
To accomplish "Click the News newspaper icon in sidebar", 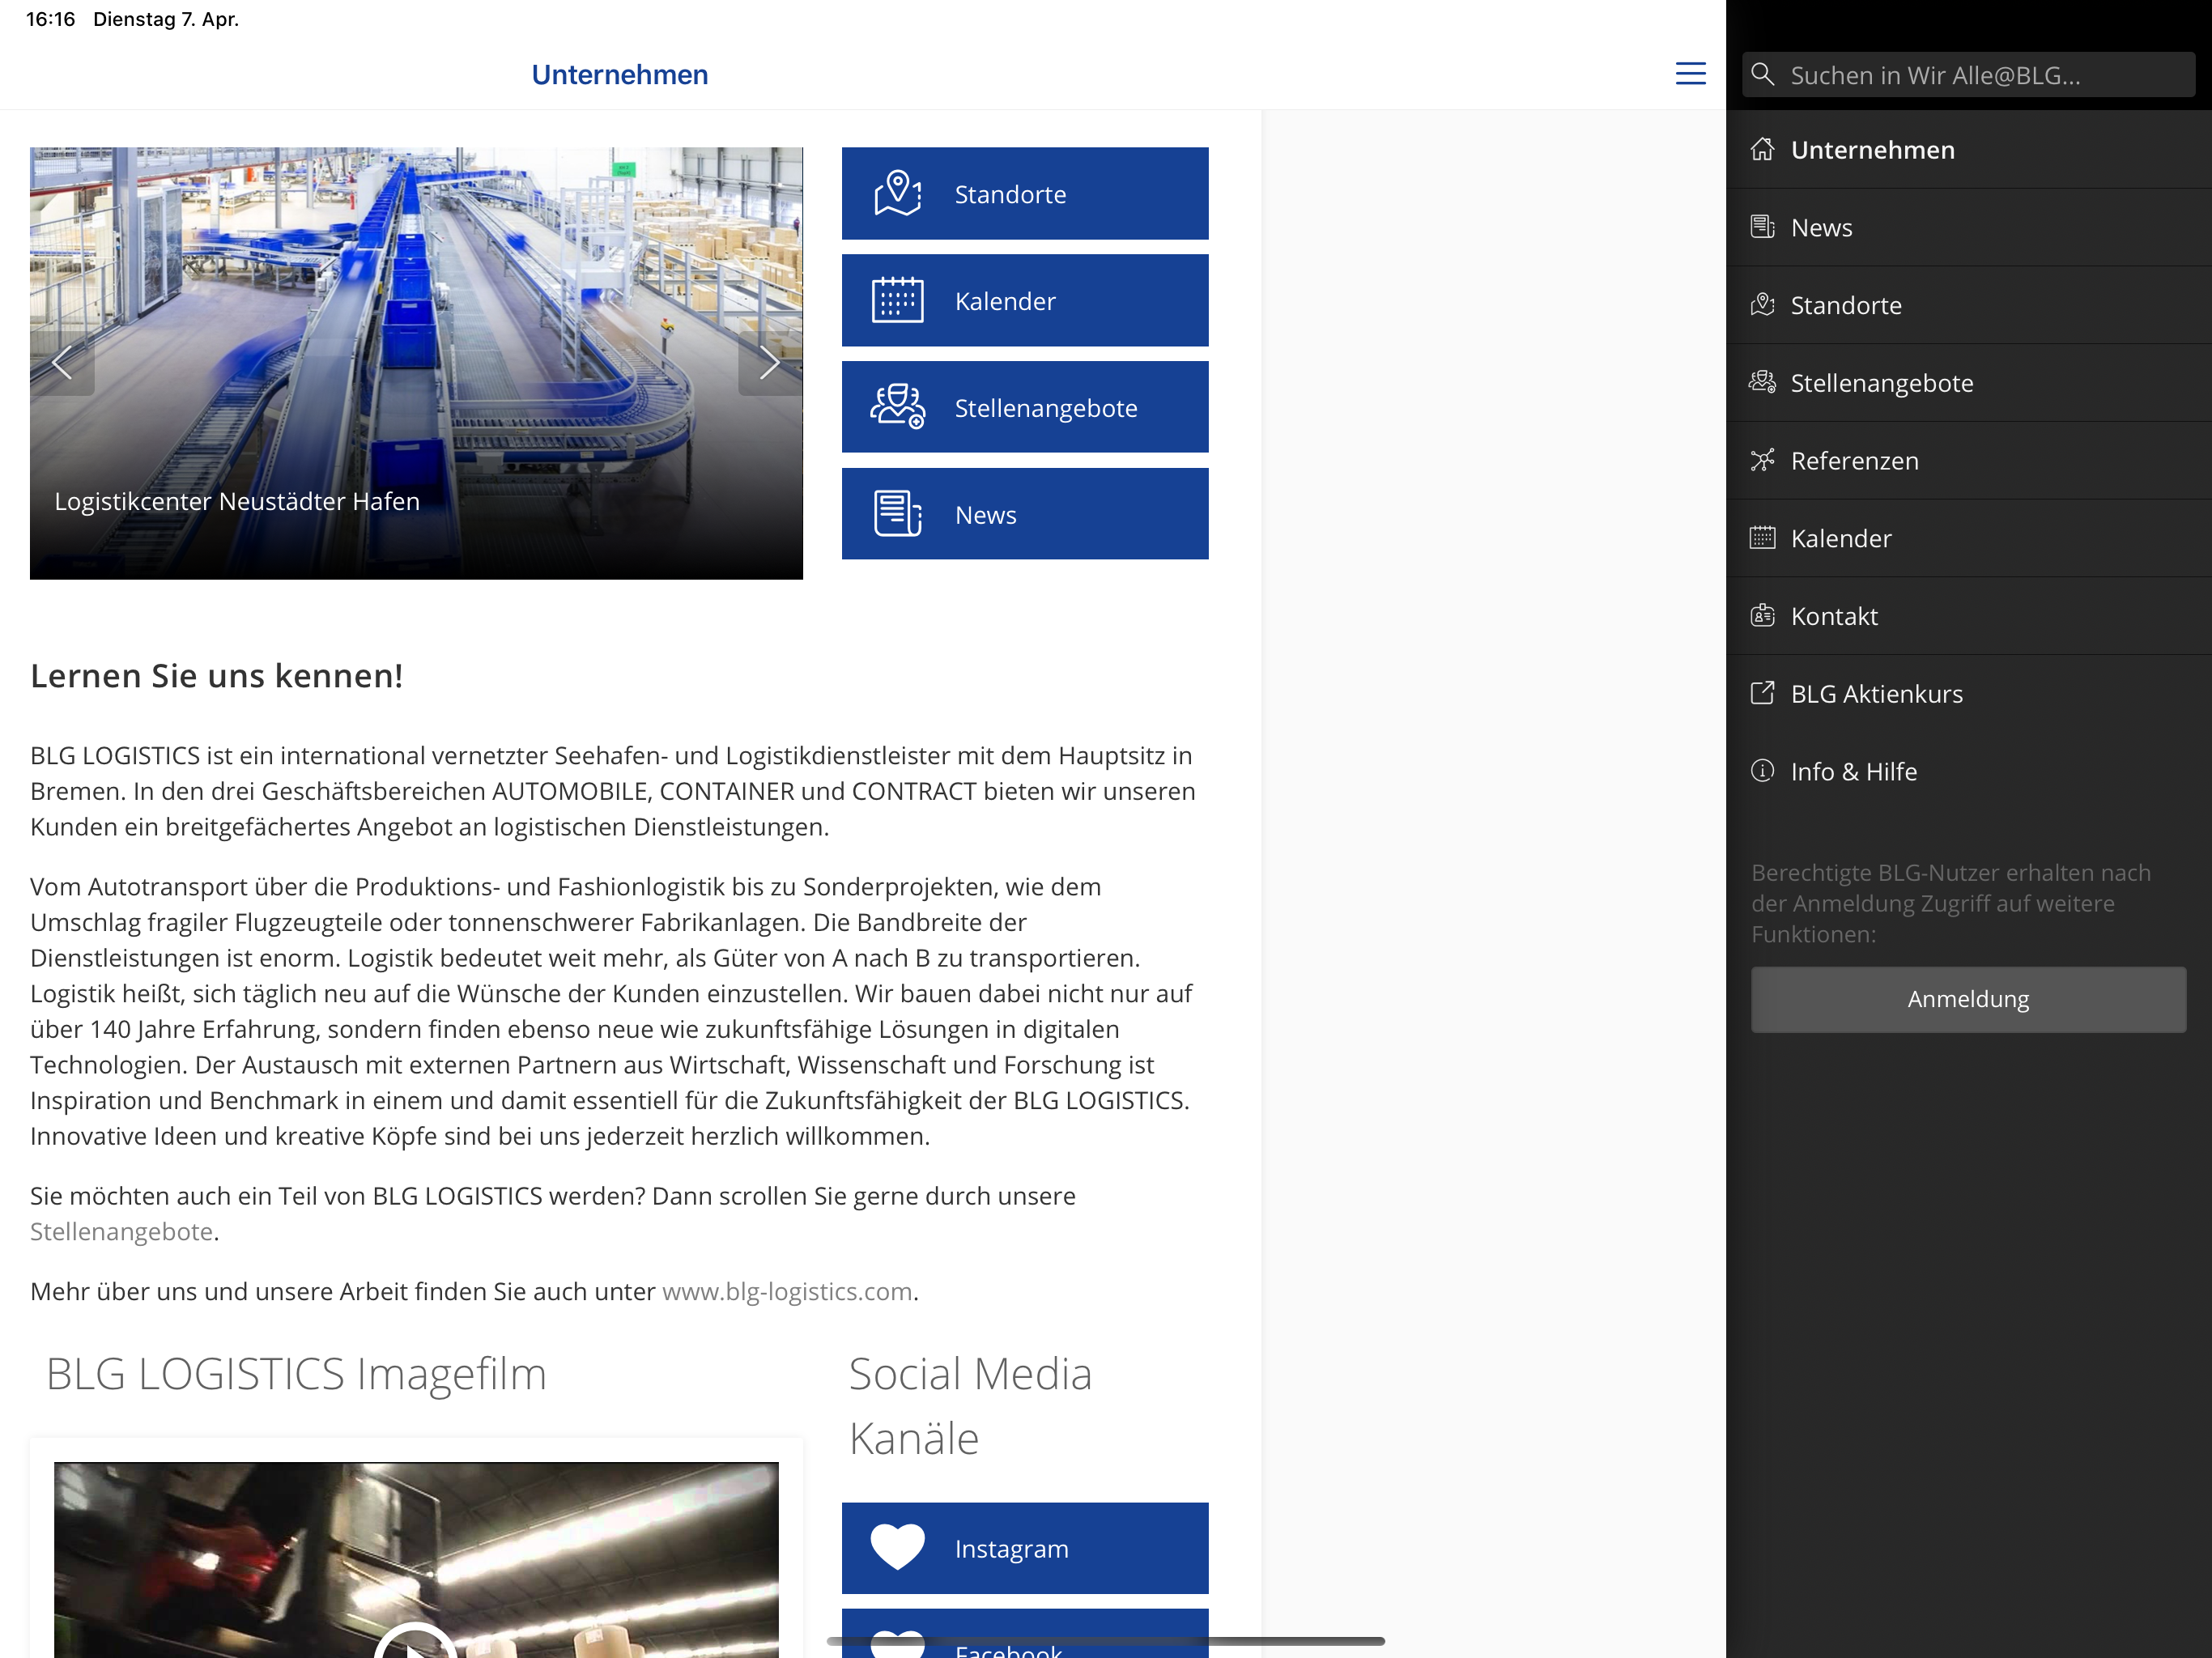I will (x=1762, y=227).
